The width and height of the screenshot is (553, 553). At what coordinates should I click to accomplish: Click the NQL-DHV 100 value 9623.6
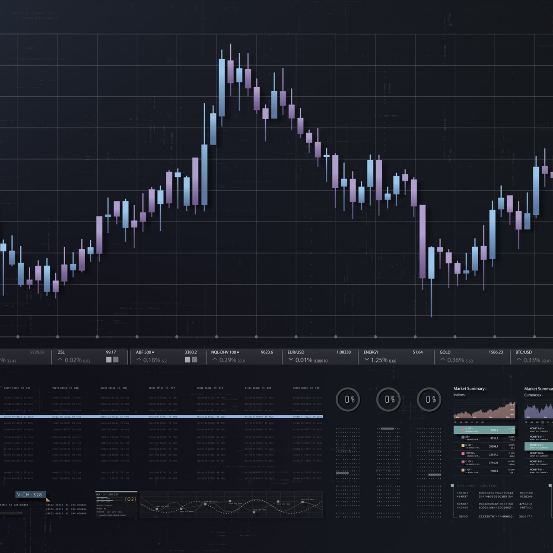pyautogui.click(x=267, y=352)
